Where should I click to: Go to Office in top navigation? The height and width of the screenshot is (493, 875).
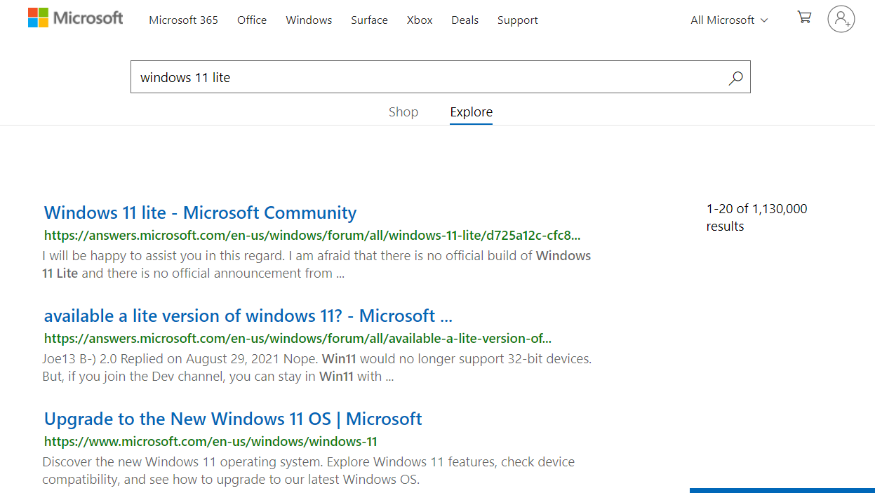pyautogui.click(x=252, y=20)
